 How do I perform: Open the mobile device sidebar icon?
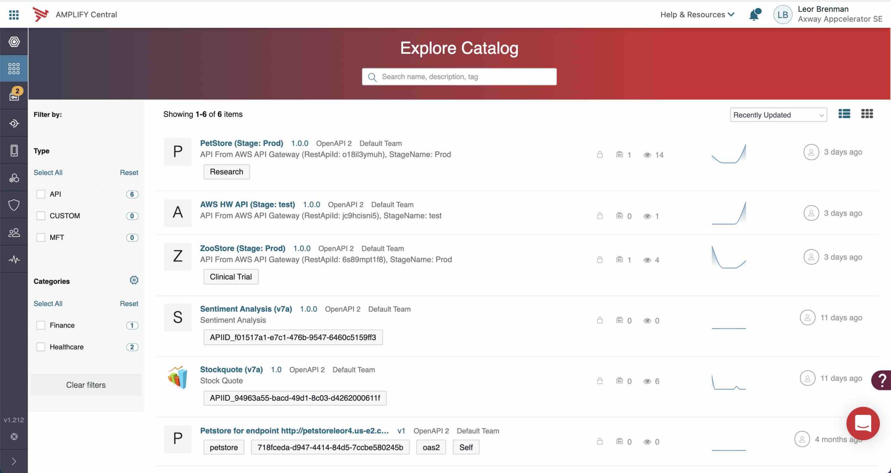14,151
